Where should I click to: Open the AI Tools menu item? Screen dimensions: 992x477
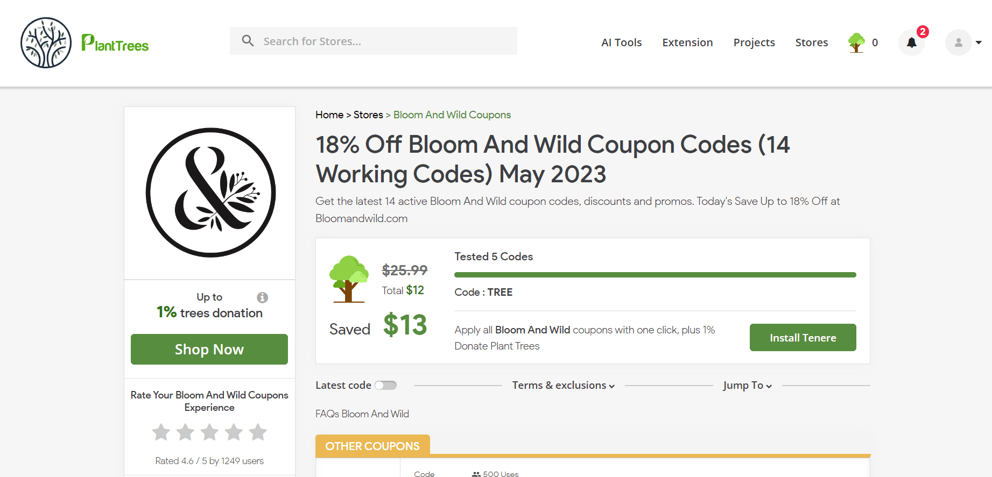click(x=621, y=42)
